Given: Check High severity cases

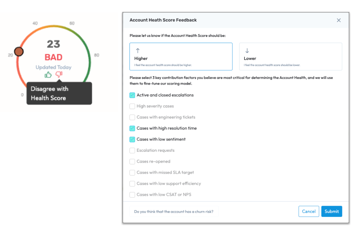Looking at the screenshot, I should click(x=132, y=106).
